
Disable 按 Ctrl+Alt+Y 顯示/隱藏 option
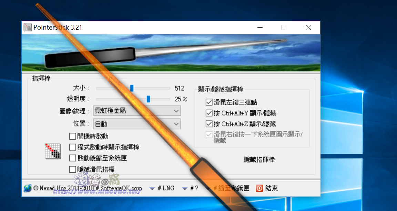click(210, 113)
